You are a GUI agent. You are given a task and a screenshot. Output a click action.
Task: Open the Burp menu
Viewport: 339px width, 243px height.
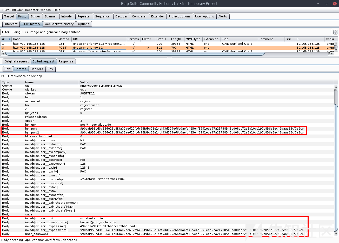(x=6, y=10)
